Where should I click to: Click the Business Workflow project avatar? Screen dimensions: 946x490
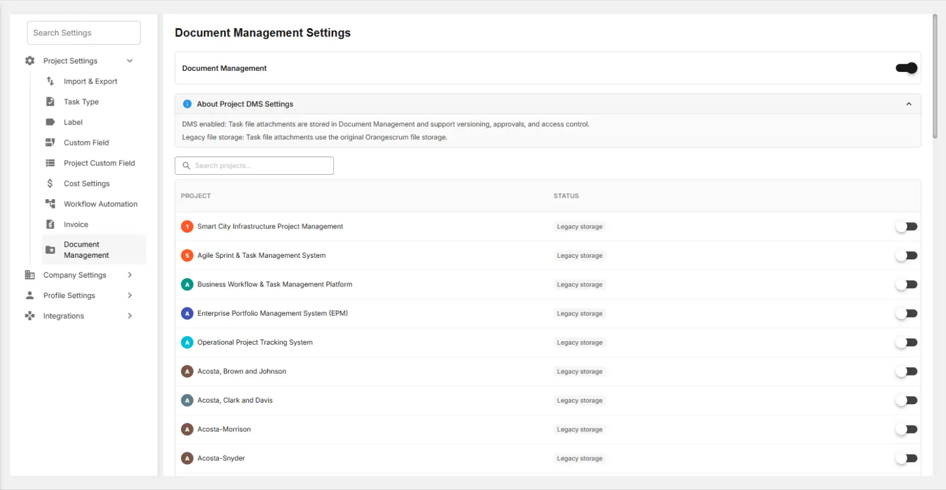click(187, 285)
